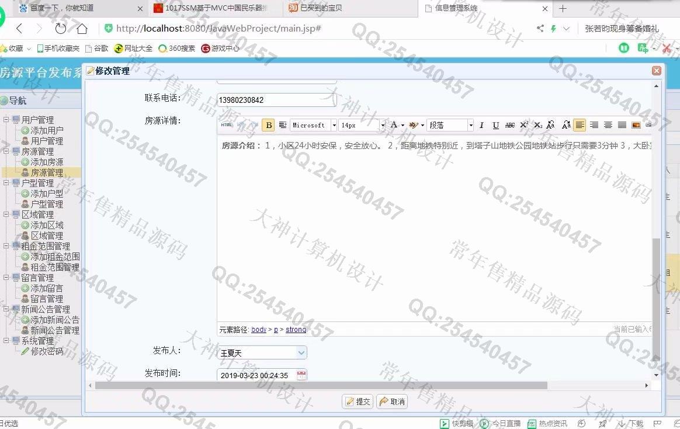This screenshot has width=680, height=429.
Task: Collapse the 户型管理 tree node
Action: pyautogui.click(x=6, y=182)
